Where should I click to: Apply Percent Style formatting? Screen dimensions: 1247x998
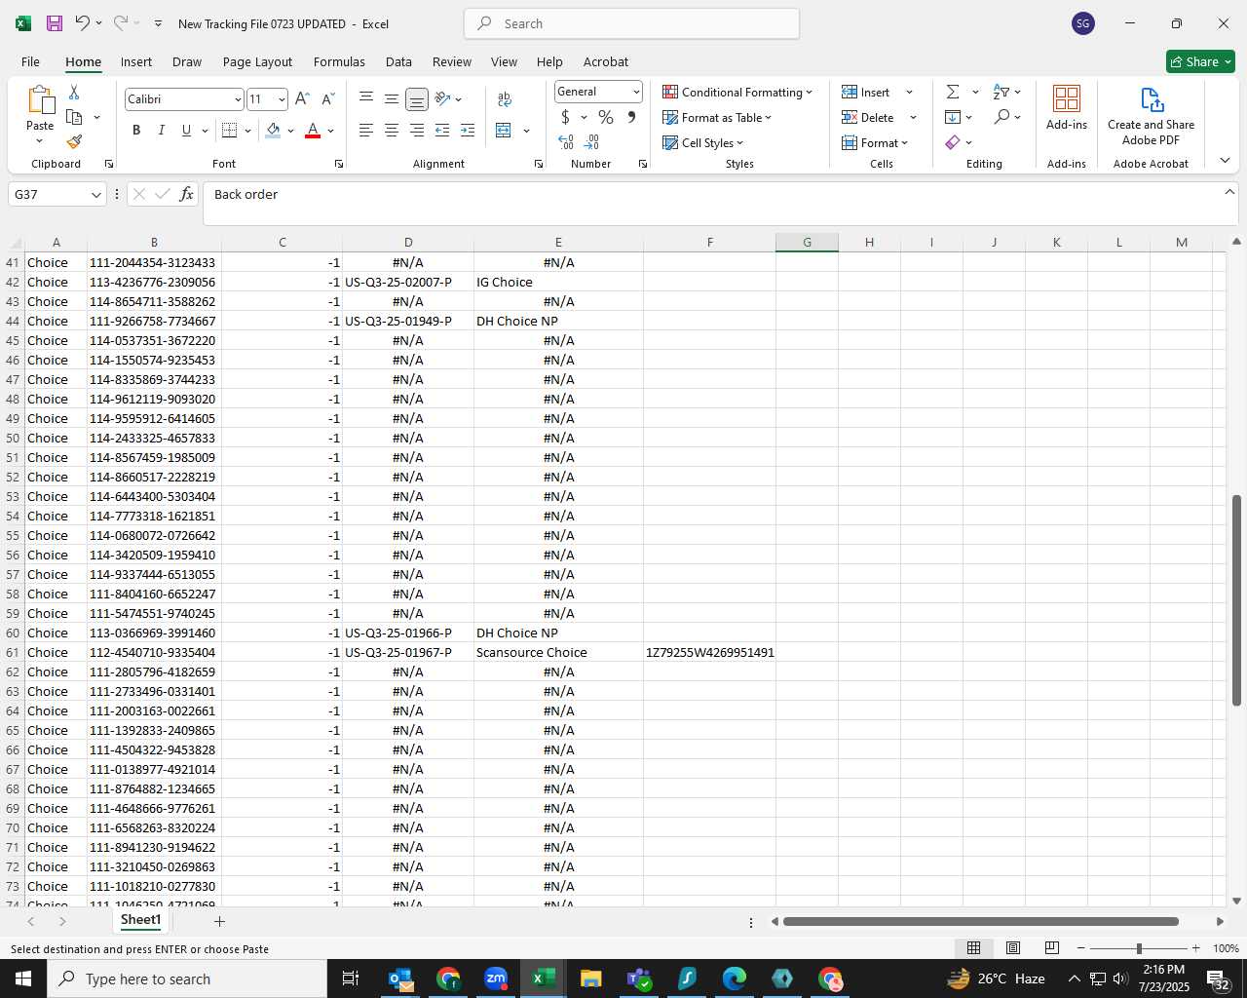click(606, 117)
